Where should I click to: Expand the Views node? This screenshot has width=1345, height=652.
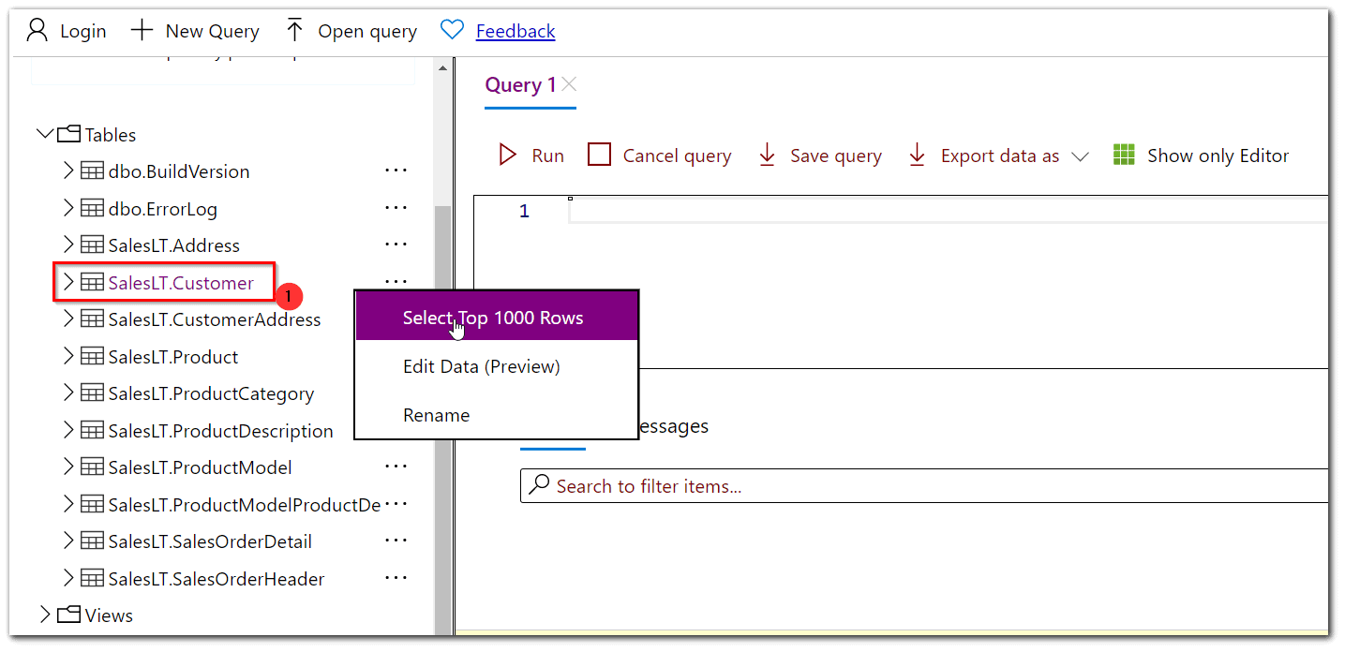click(x=45, y=615)
